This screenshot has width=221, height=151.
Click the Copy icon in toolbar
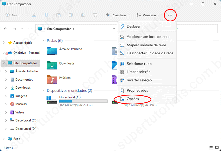click(46, 15)
